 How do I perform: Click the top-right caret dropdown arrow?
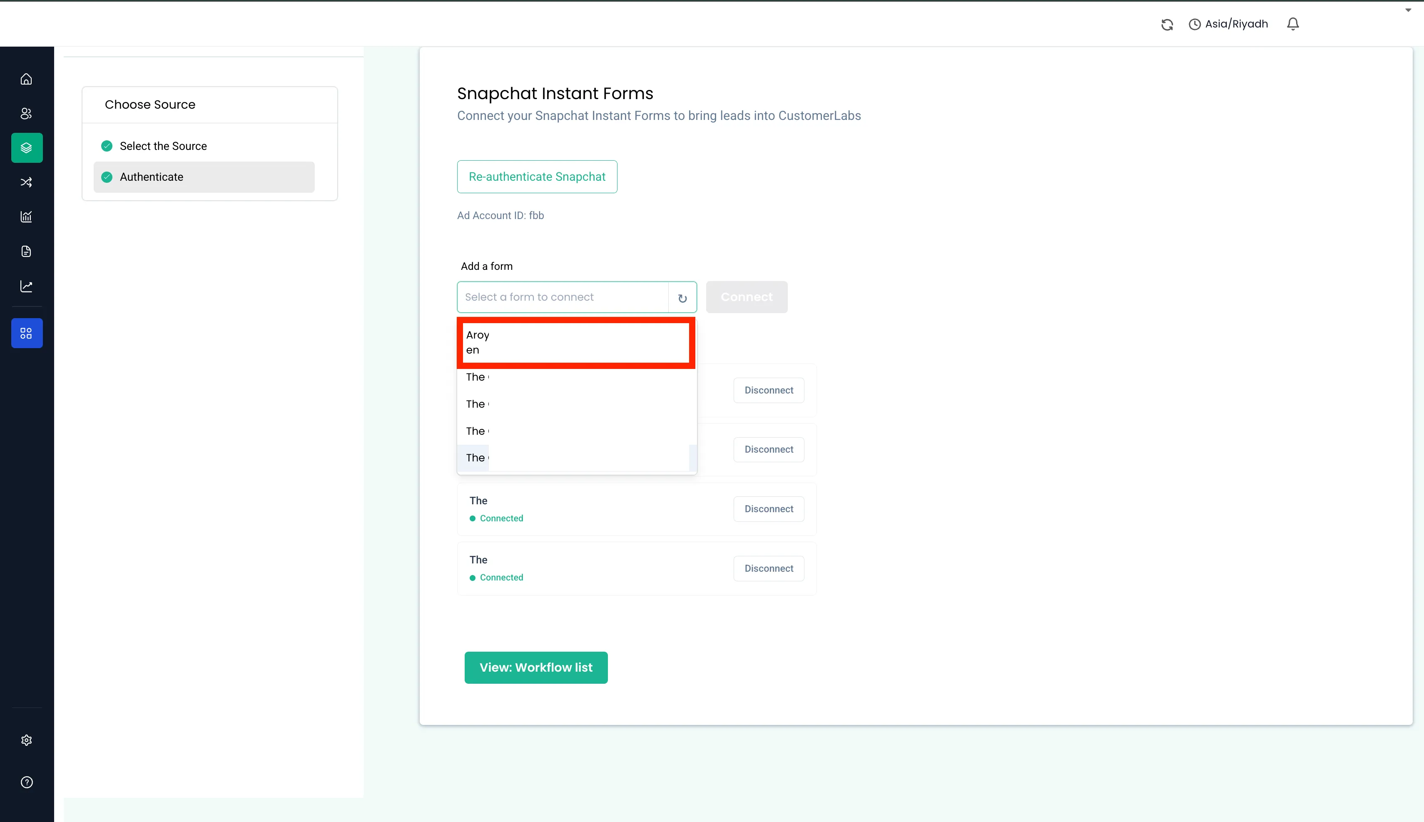point(1408,10)
